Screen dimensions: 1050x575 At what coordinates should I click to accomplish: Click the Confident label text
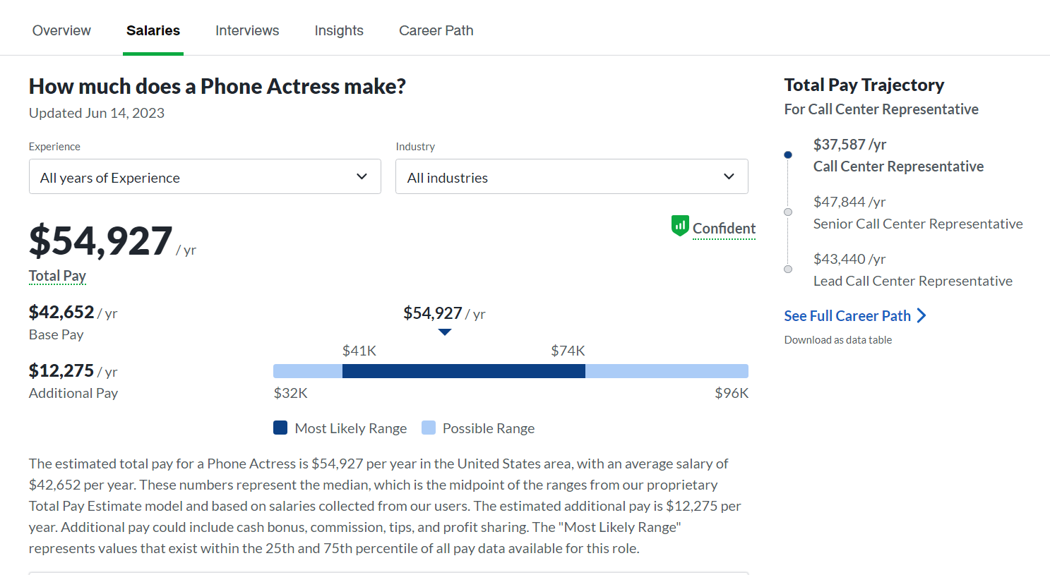pyautogui.click(x=724, y=229)
